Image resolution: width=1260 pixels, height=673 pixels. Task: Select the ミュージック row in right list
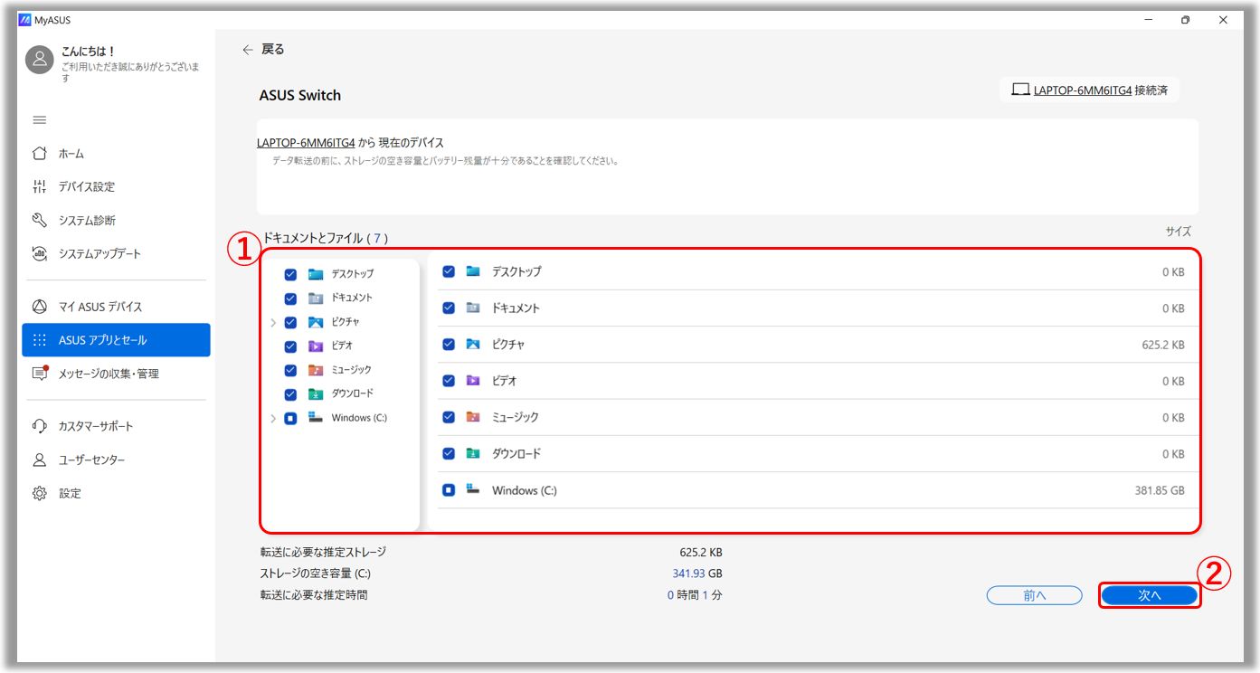819,417
